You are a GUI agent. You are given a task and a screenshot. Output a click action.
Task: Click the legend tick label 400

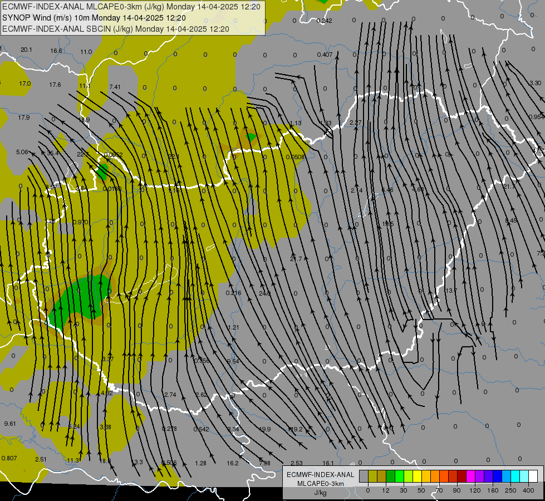528,490
